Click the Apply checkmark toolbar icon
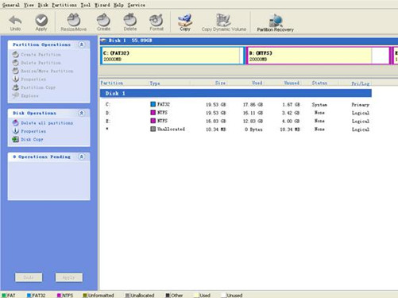Image resolution: width=398 pixels, height=298 pixels. [x=41, y=23]
